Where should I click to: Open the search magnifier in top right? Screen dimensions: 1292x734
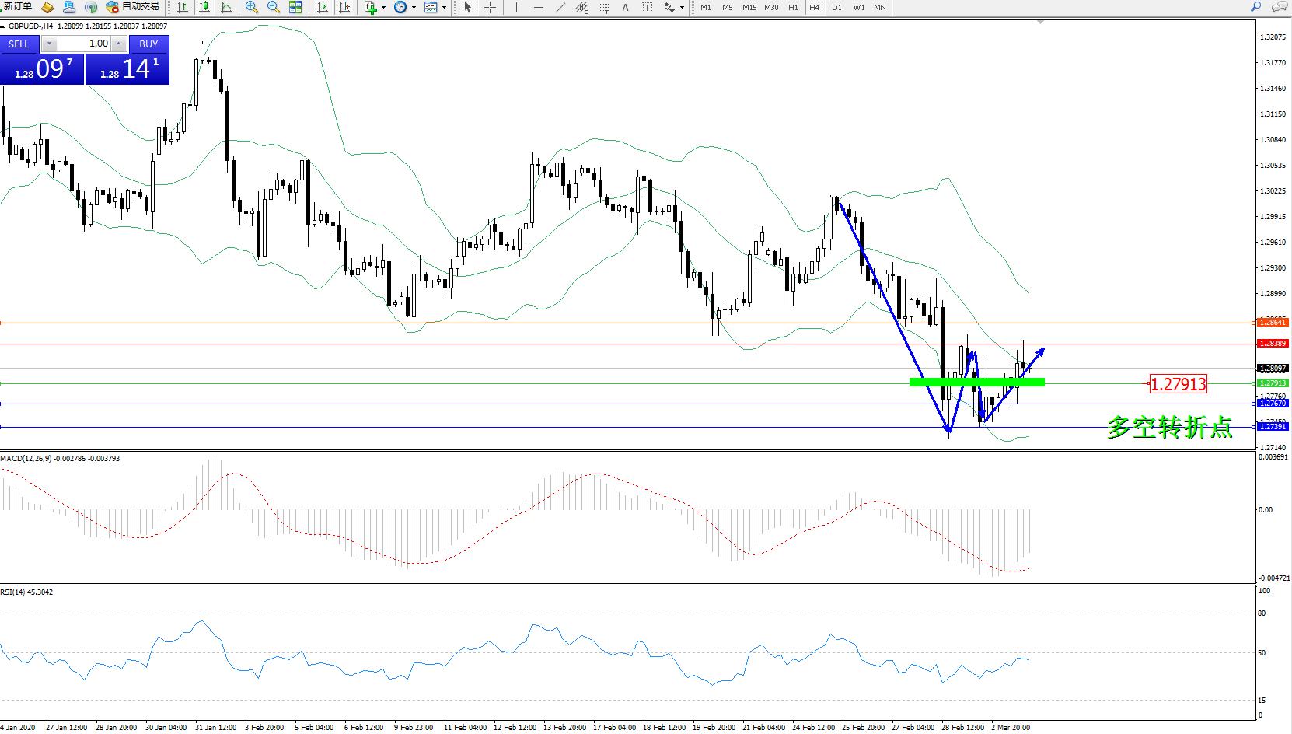pos(1255,7)
